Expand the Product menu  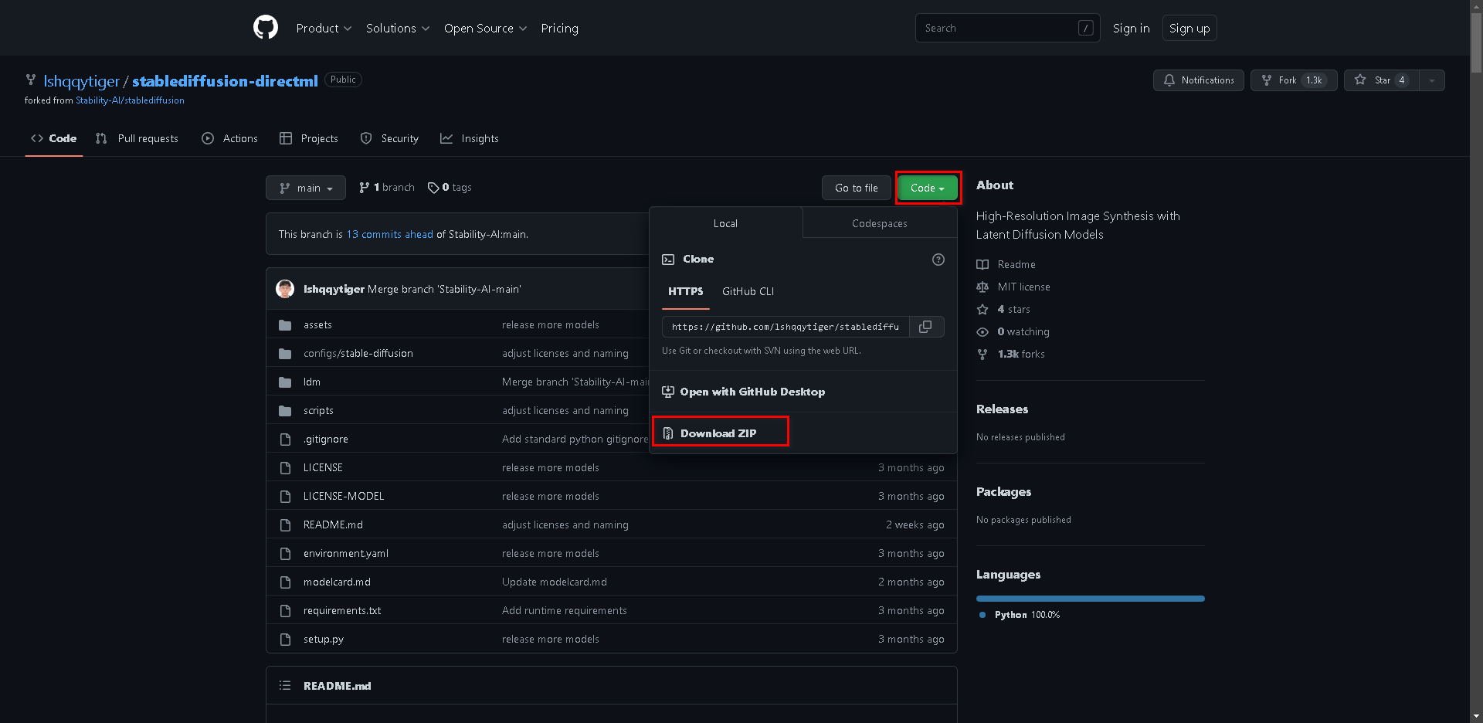tap(324, 29)
